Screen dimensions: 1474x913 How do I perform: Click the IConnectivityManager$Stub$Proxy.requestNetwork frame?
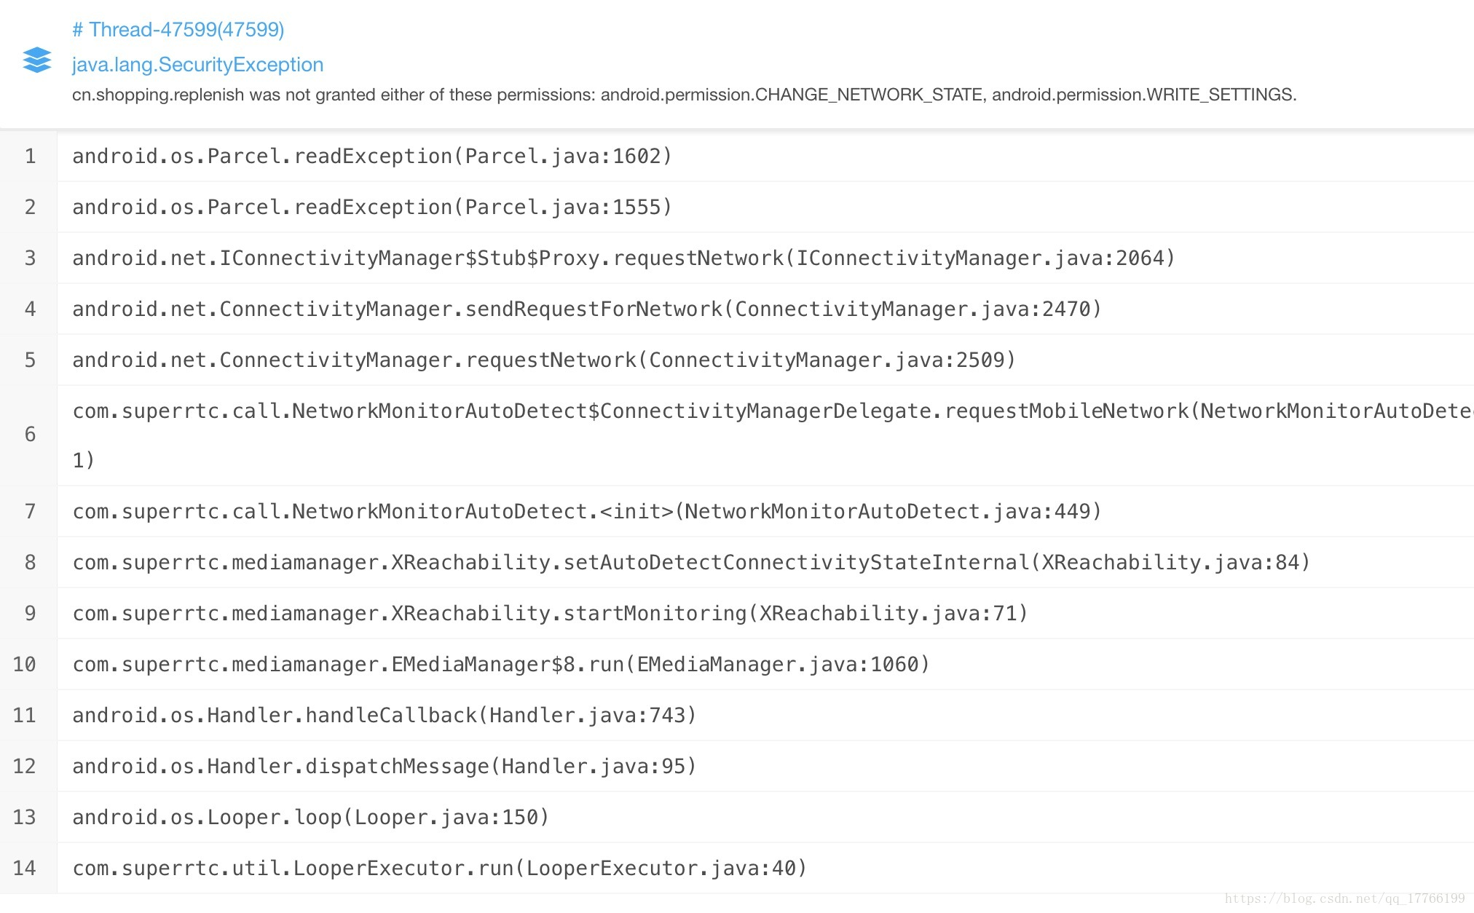(623, 258)
